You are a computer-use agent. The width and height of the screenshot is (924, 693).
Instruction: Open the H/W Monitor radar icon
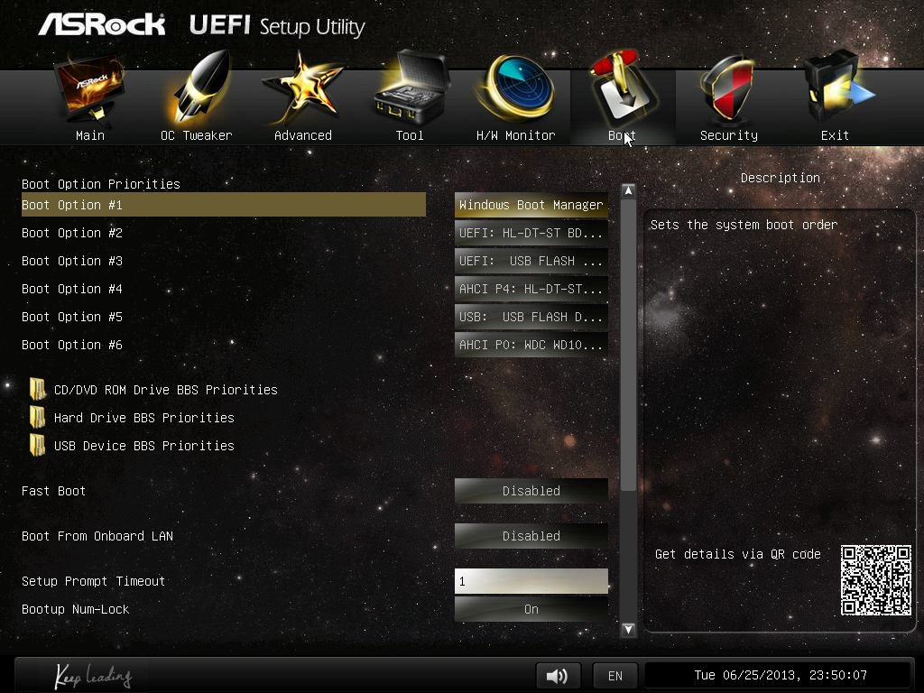(x=516, y=88)
